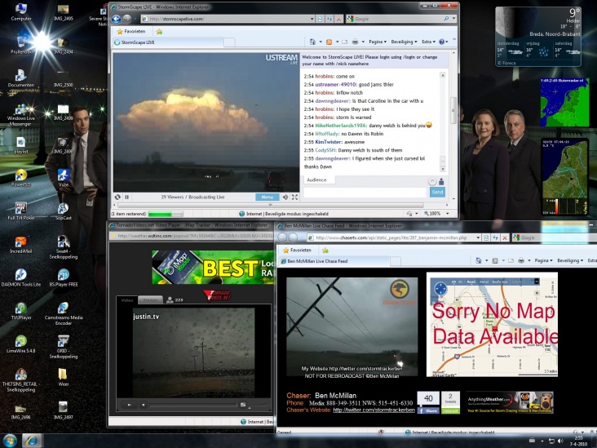This screenshot has height=448, width=597.
Task: Refresh the Ben McMillan Live Chase Feed page
Action: [495, 237]
